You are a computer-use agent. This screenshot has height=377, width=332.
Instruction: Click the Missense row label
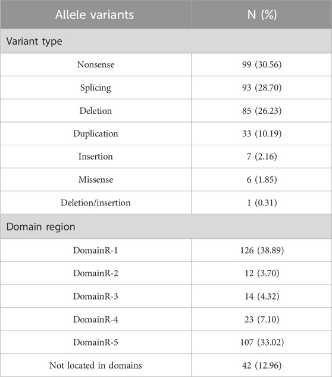point(96,180)
